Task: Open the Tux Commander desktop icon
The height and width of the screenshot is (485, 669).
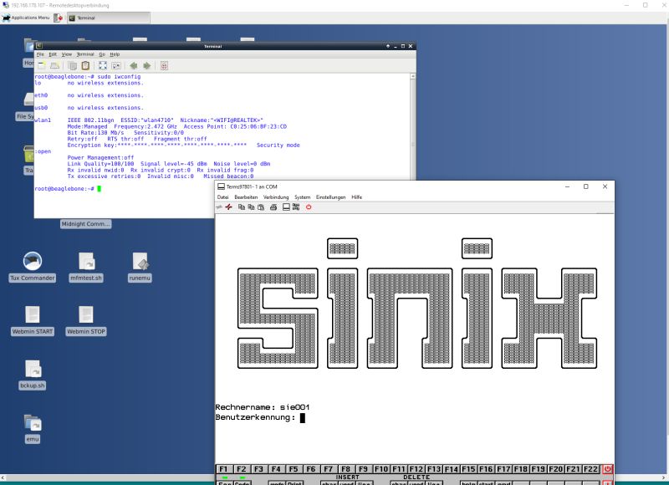Action: 33,262
